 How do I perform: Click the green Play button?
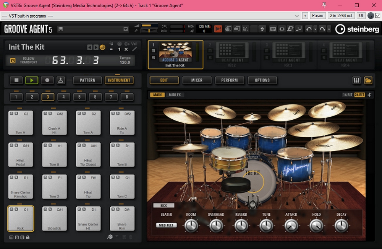point(32,80)
